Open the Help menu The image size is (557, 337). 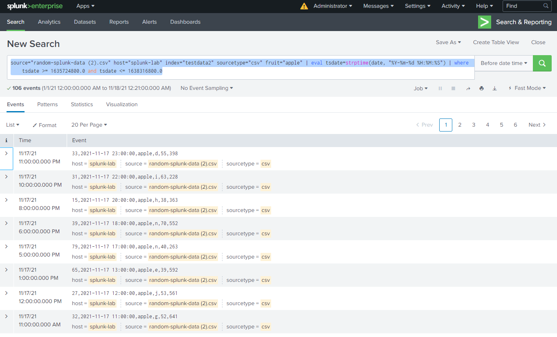485,6
